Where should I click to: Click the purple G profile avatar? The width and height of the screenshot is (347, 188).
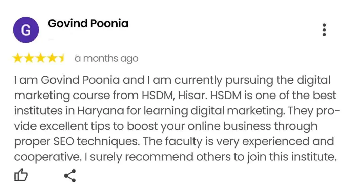coord(26,30)
